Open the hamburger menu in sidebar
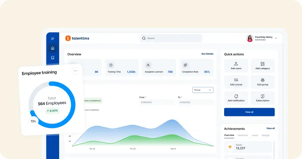302x159 pixels. click(x=52, y=39)
